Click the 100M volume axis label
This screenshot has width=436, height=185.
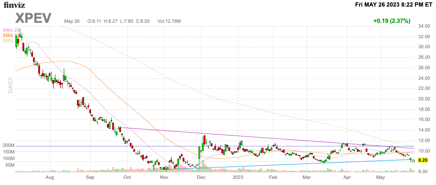[9, 159]
